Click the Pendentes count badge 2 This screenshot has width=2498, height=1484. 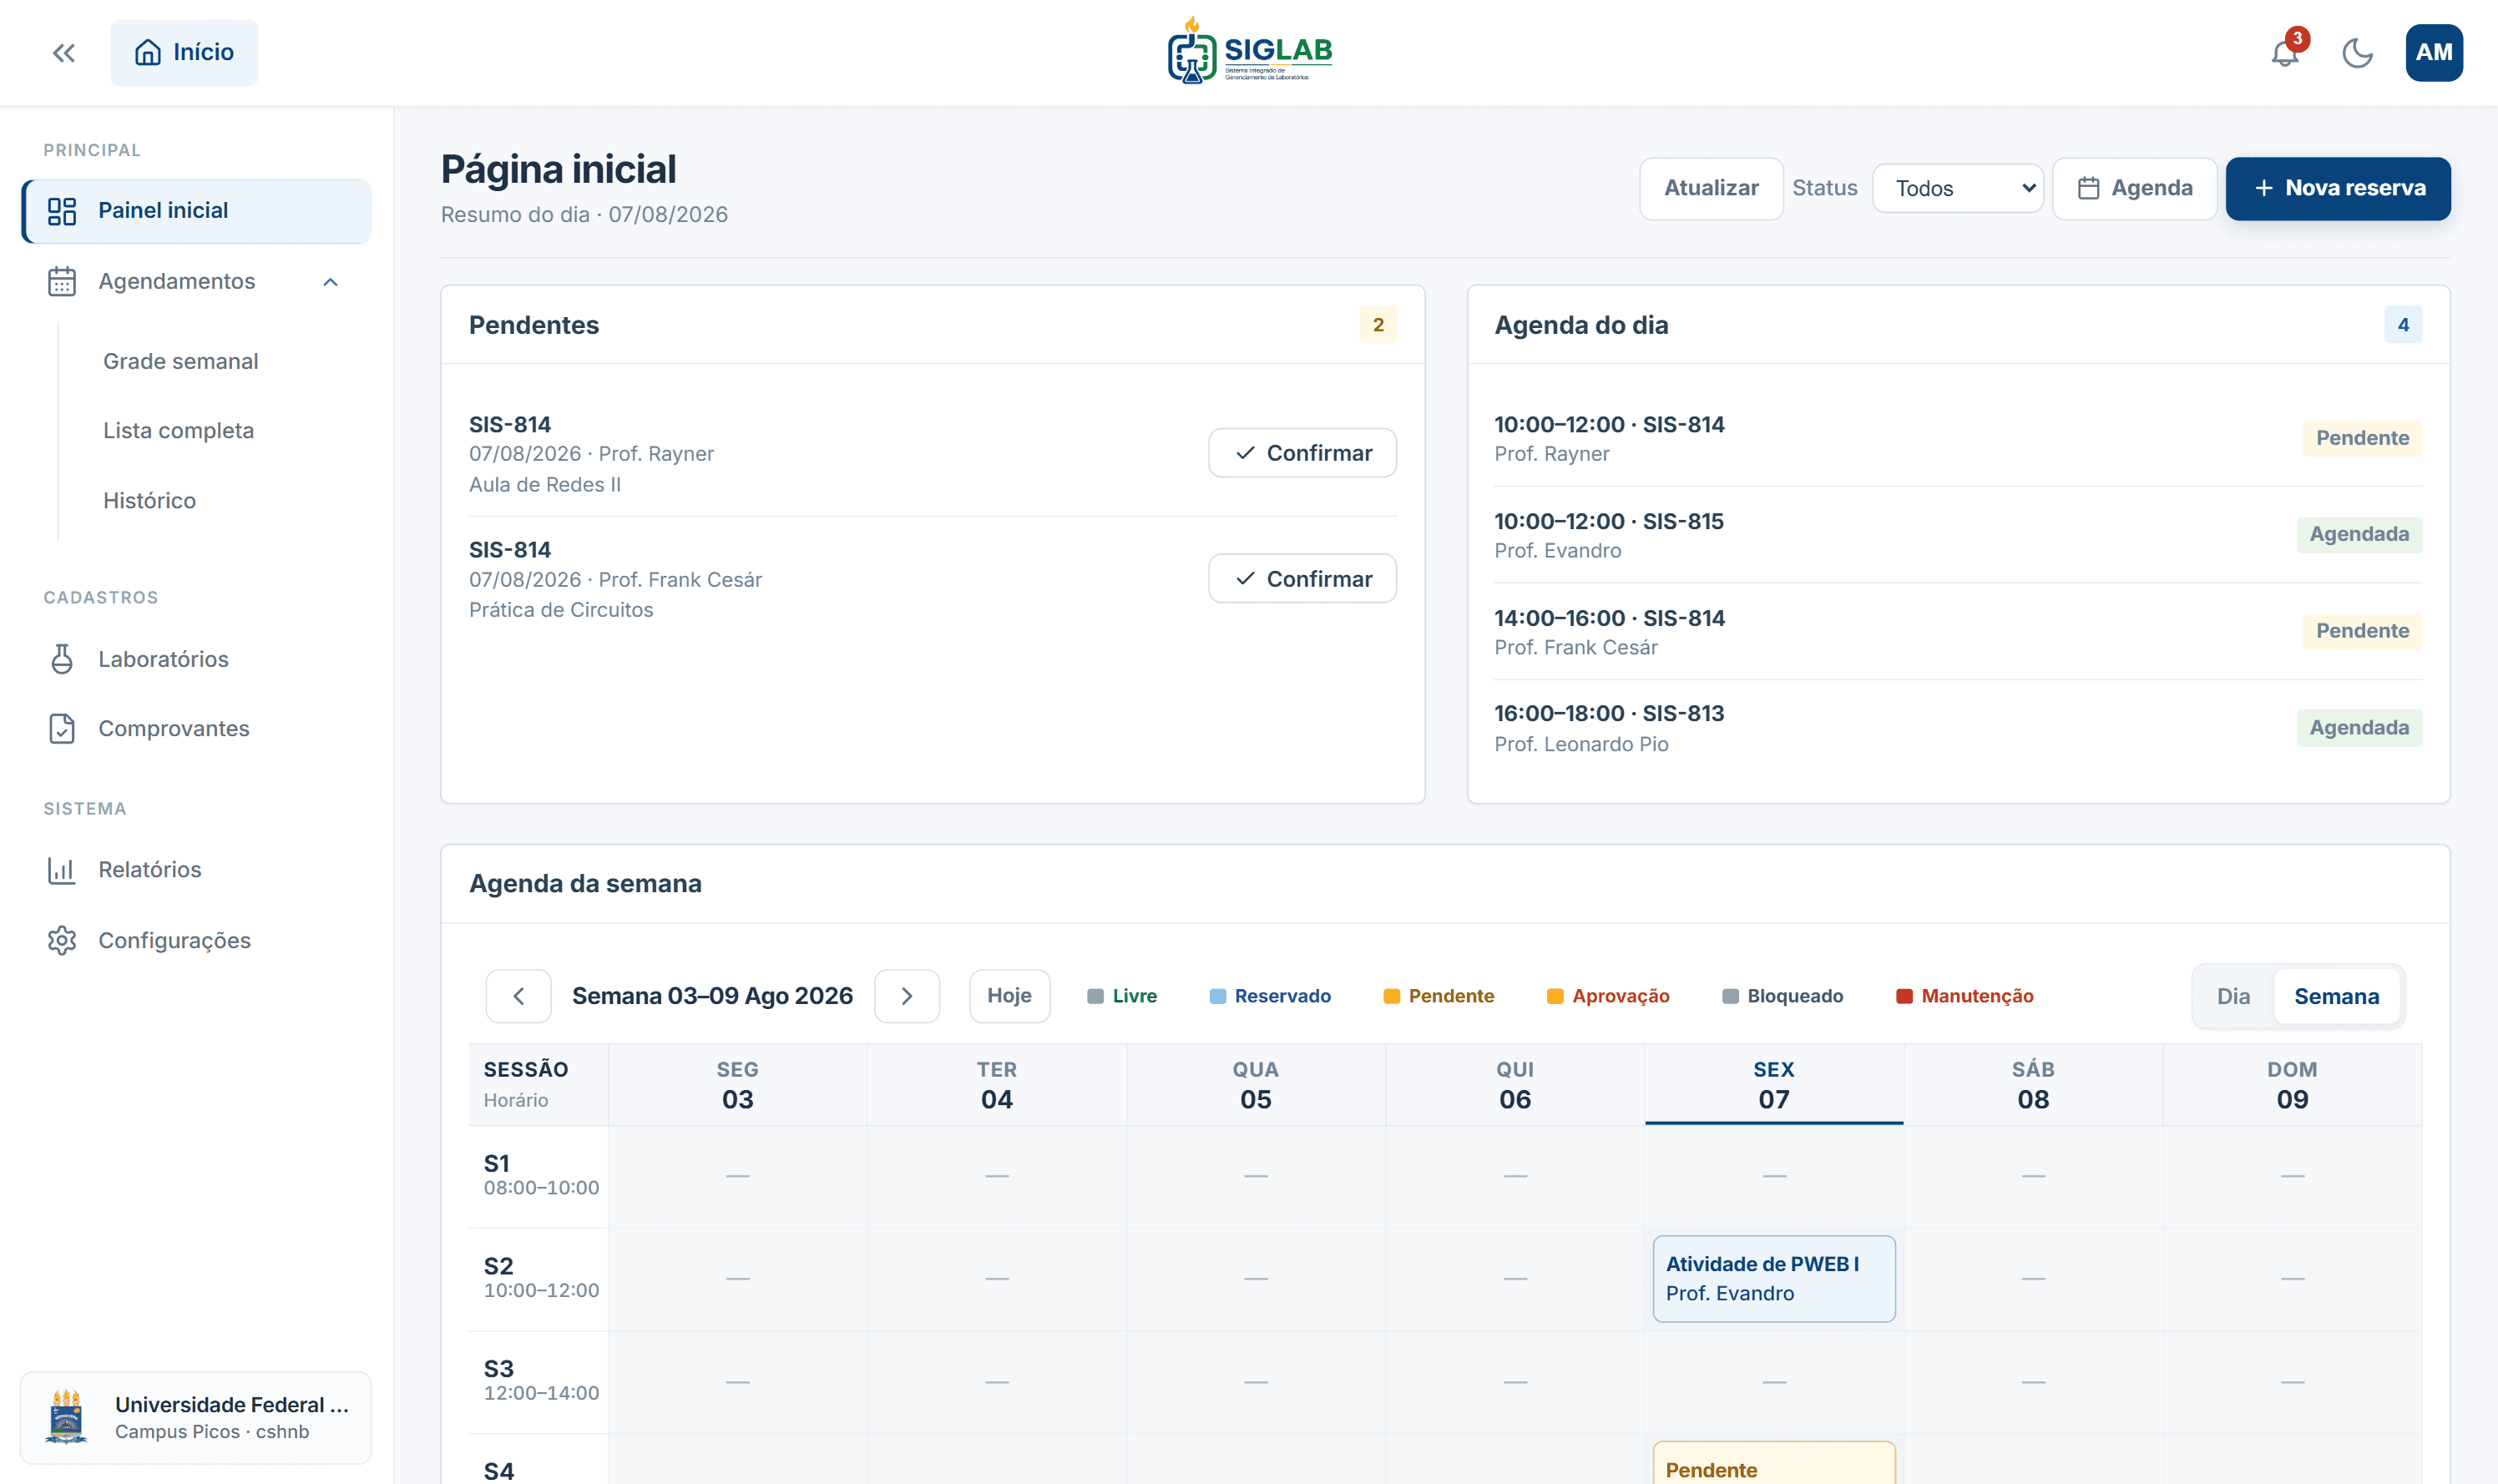point(1378,325)
